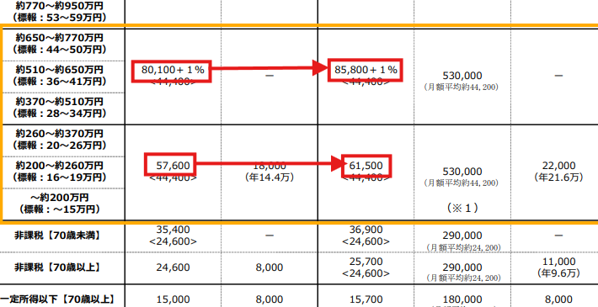Select the (標報:〜15万円) sub-label
This screenshot has width=598, height=307.
(x=60, y=209)
